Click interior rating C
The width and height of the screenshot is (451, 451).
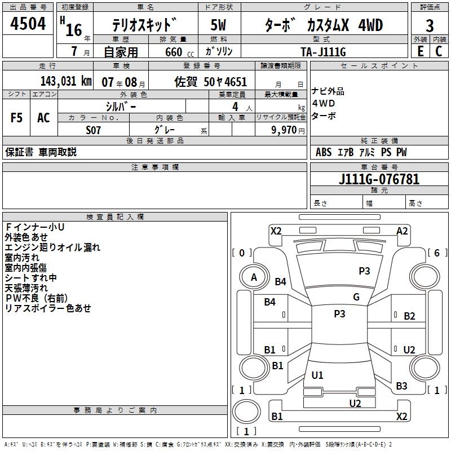[x=439, y=51]
